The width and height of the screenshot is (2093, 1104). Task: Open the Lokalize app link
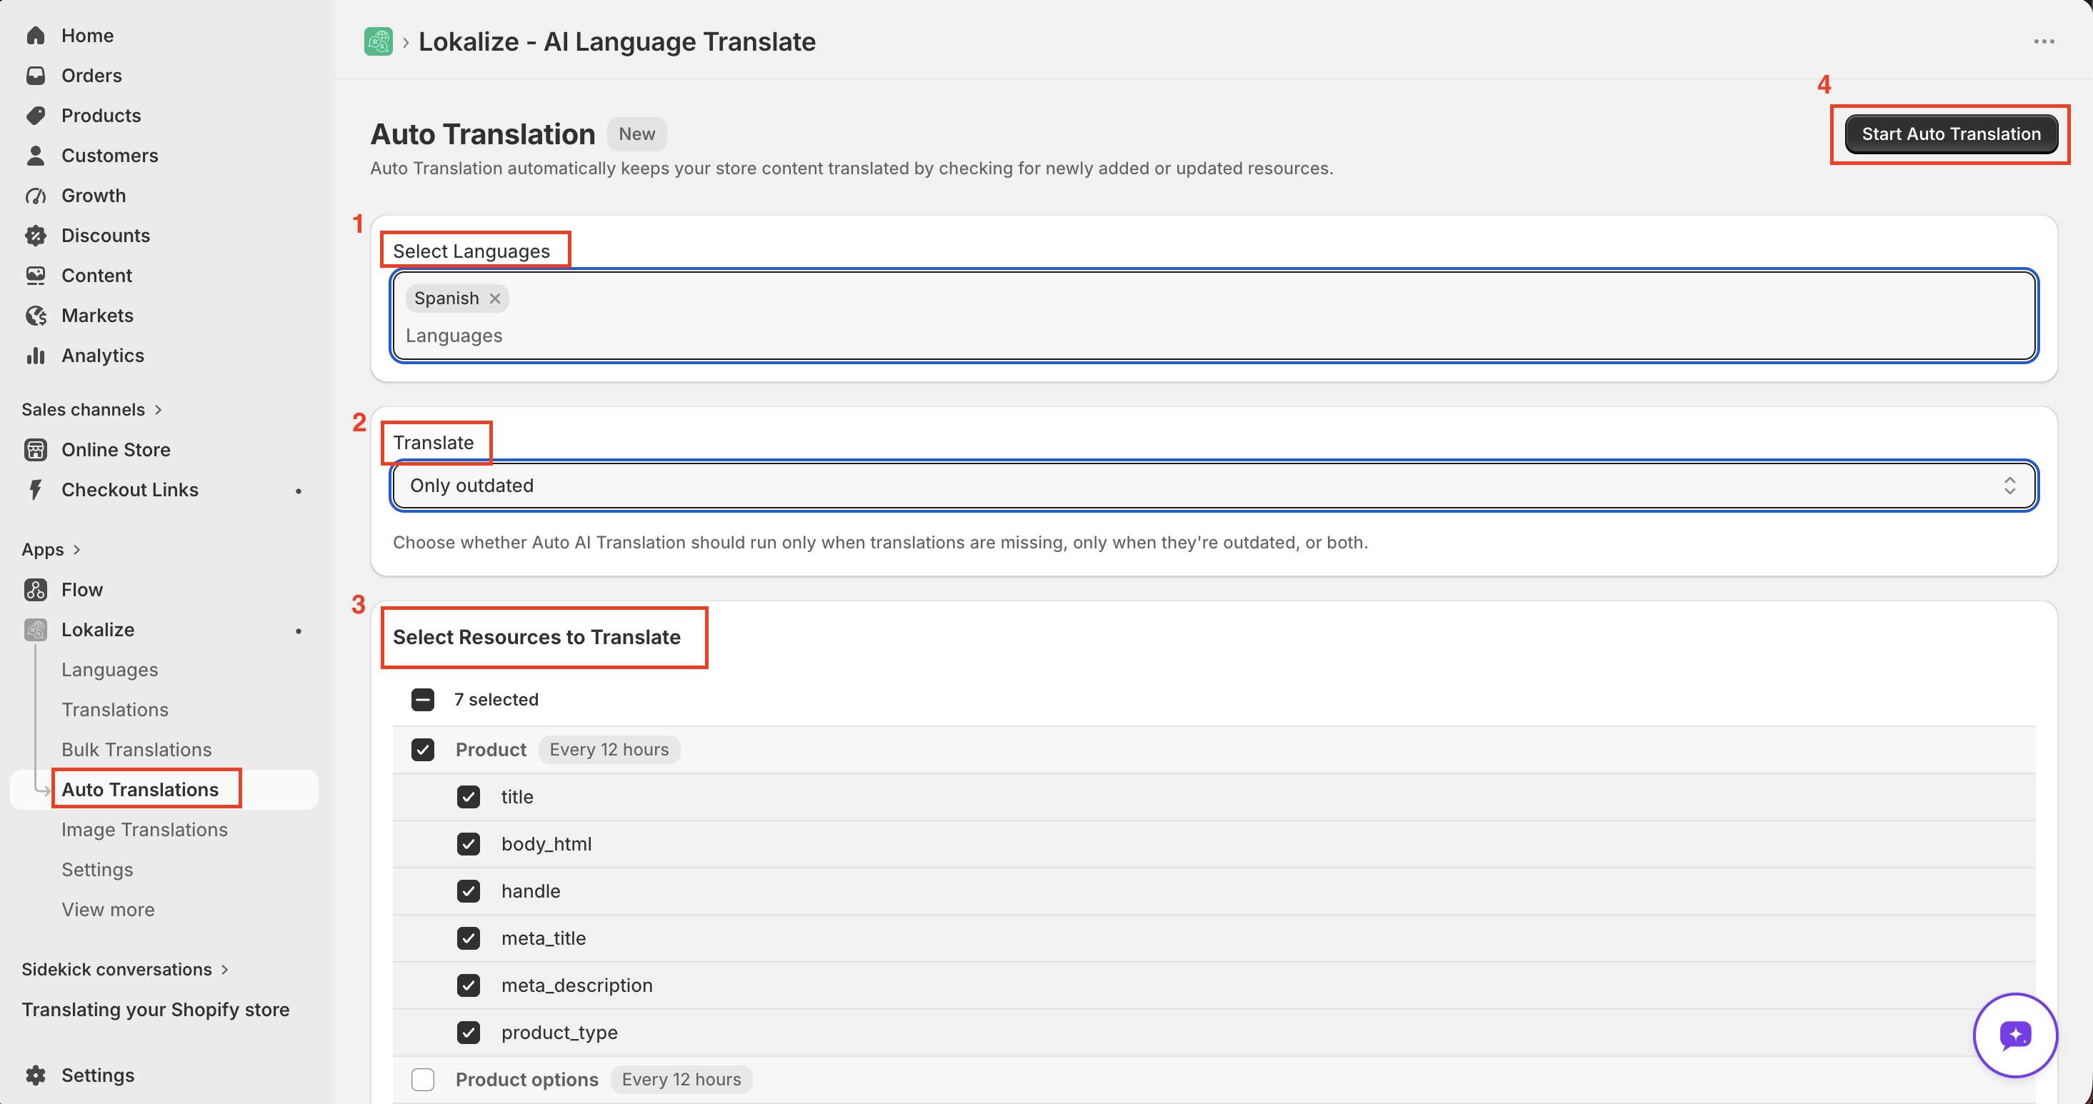click(x=97, y=630)
